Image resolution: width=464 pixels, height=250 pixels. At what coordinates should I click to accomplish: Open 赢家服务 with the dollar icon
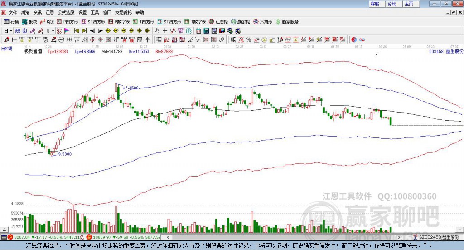pos(287,22)
